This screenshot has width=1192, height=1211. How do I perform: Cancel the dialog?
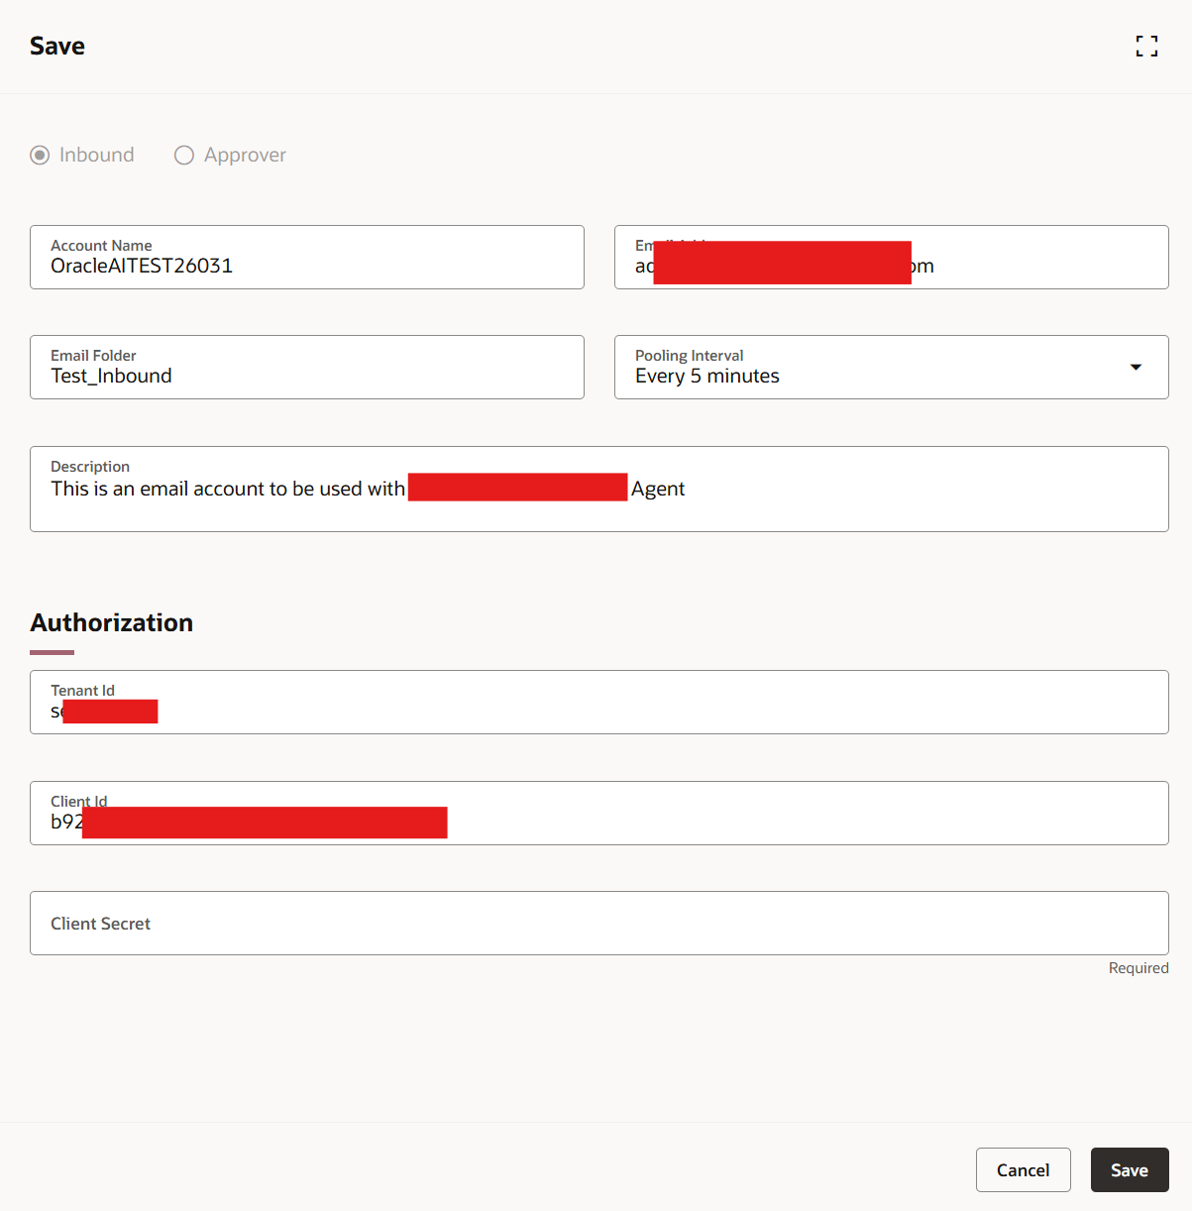[x=1024, y=1170]
